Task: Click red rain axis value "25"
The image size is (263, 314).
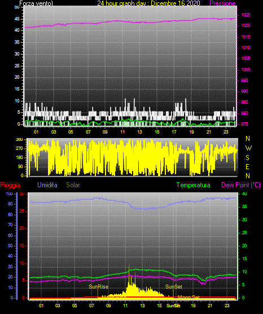Action: coord(22,211)
